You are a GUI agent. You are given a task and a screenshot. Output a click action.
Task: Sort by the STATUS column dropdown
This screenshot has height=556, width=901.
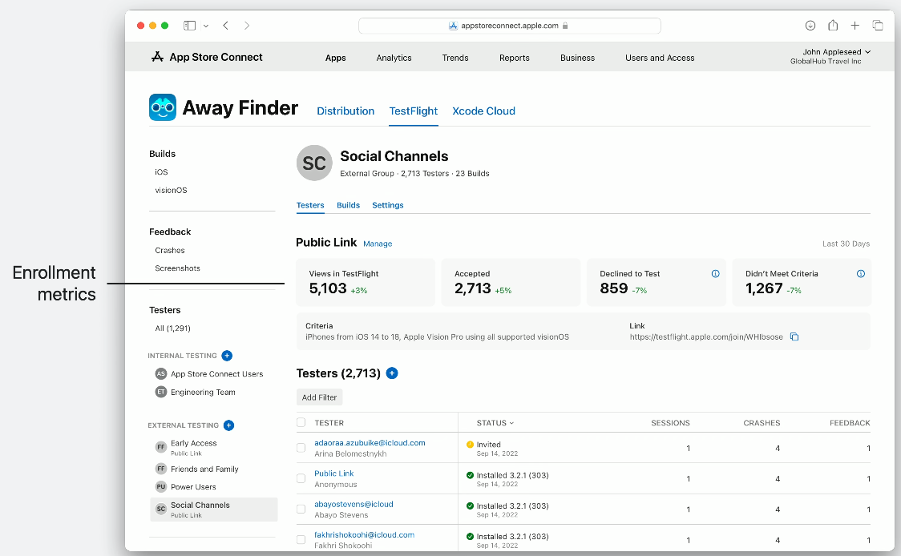click(x=495, y=423)
